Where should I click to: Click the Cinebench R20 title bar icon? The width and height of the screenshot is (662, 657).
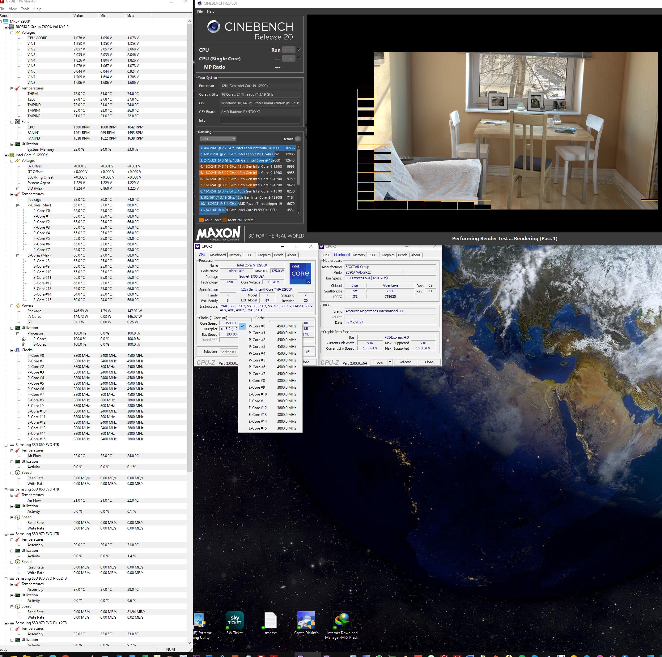(199, 3)
